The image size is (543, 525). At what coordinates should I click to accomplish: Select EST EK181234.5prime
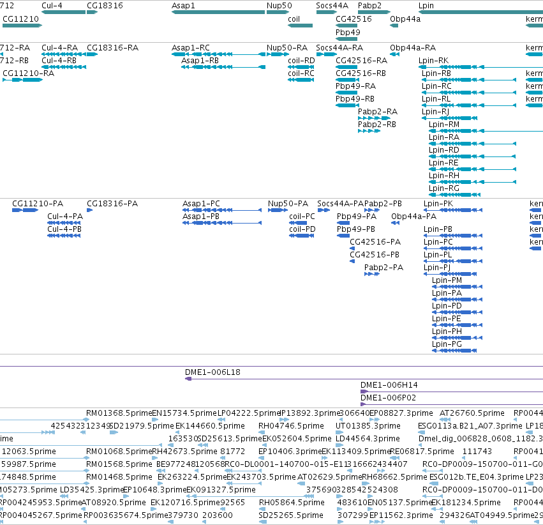(466, 502)
